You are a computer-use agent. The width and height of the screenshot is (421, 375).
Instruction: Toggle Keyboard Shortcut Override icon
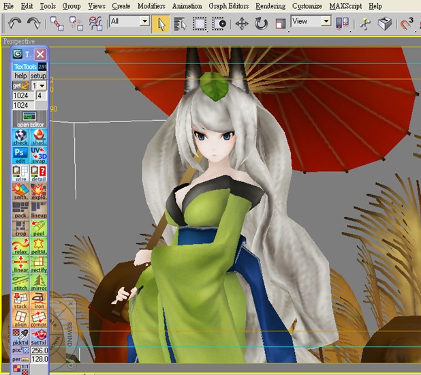[384, 24]
